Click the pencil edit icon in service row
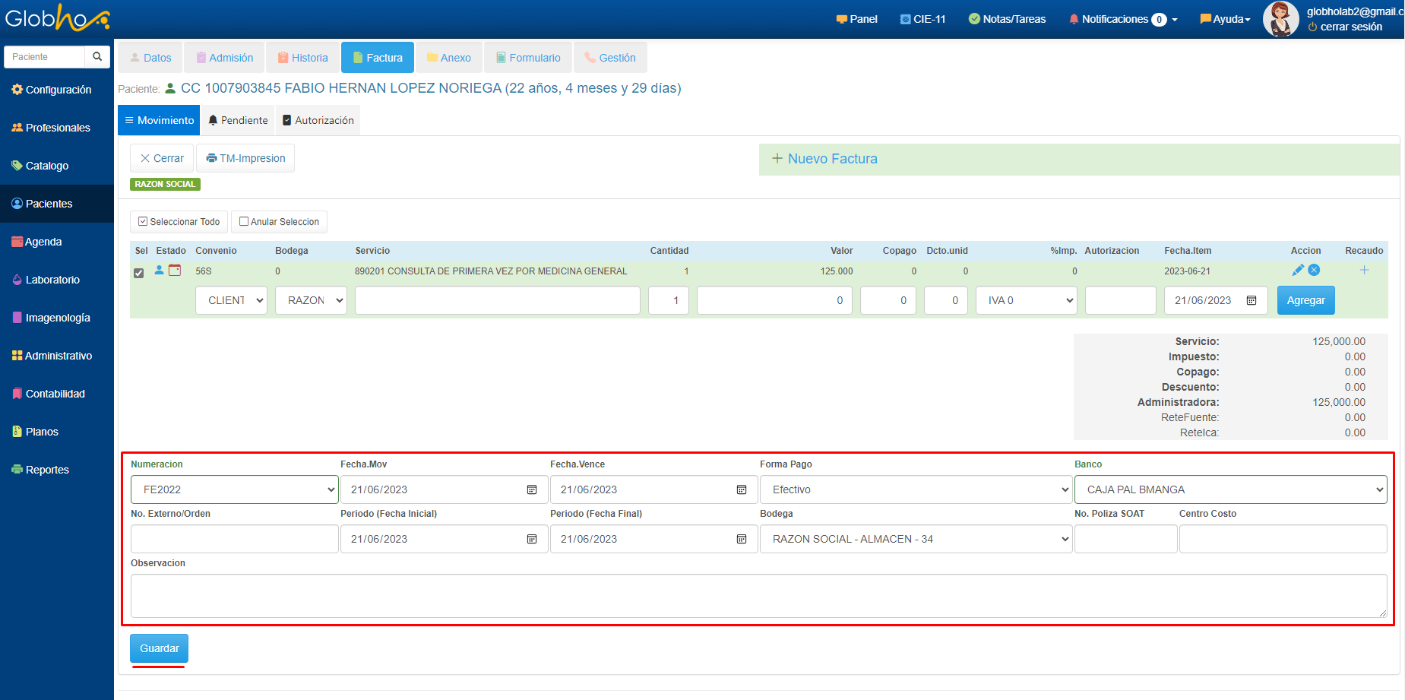The width and height of the screenshot is (1405, 700). coord(1298,270)
